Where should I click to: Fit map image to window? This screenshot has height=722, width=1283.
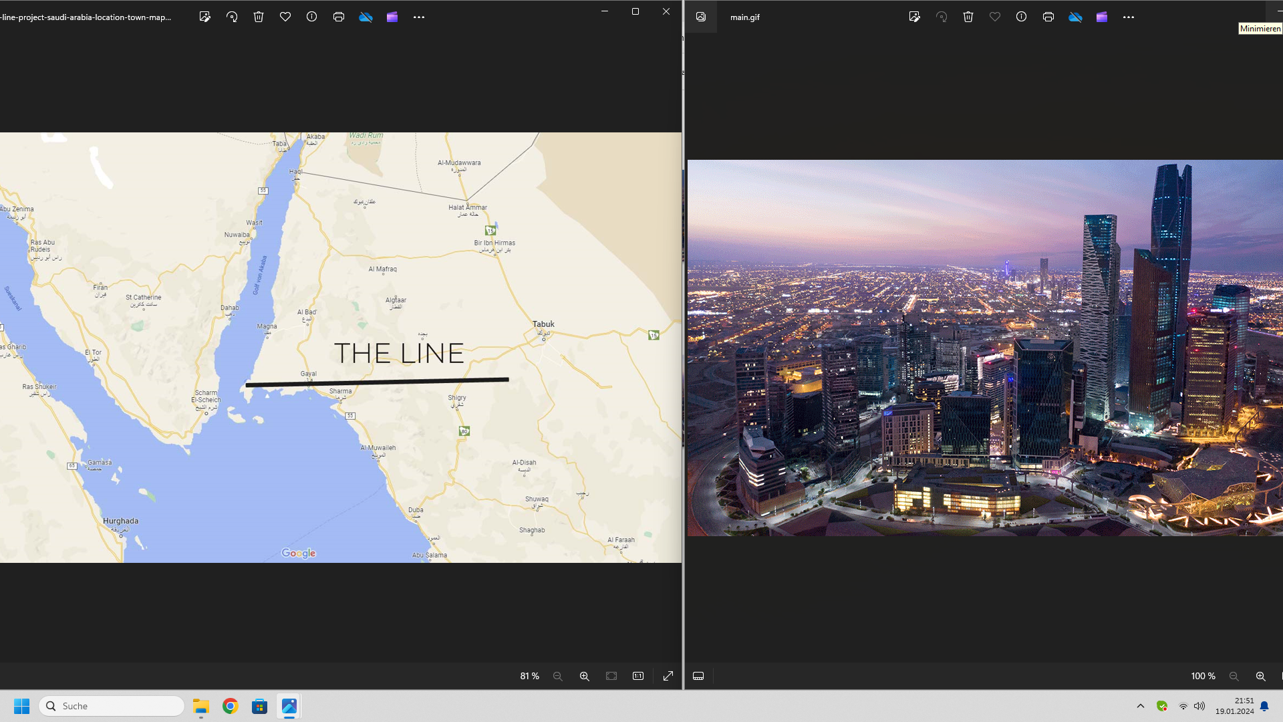pos(611,677)
